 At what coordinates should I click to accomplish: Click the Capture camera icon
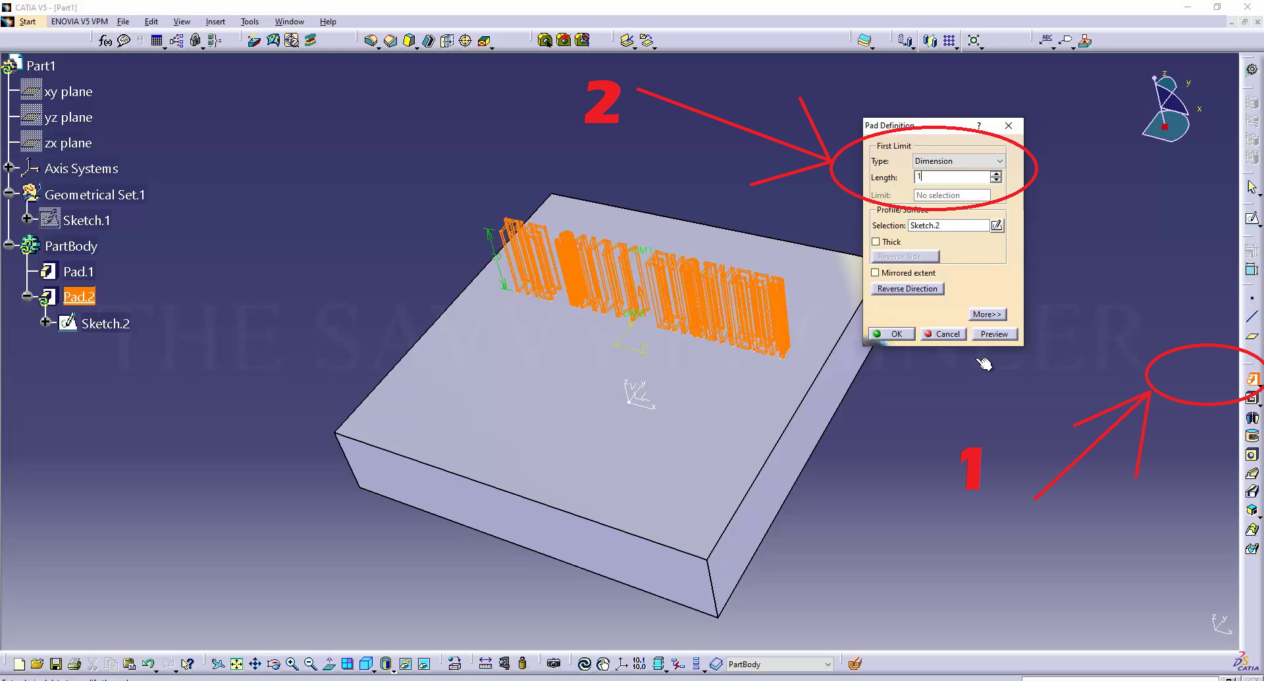(x=554, y=664)
